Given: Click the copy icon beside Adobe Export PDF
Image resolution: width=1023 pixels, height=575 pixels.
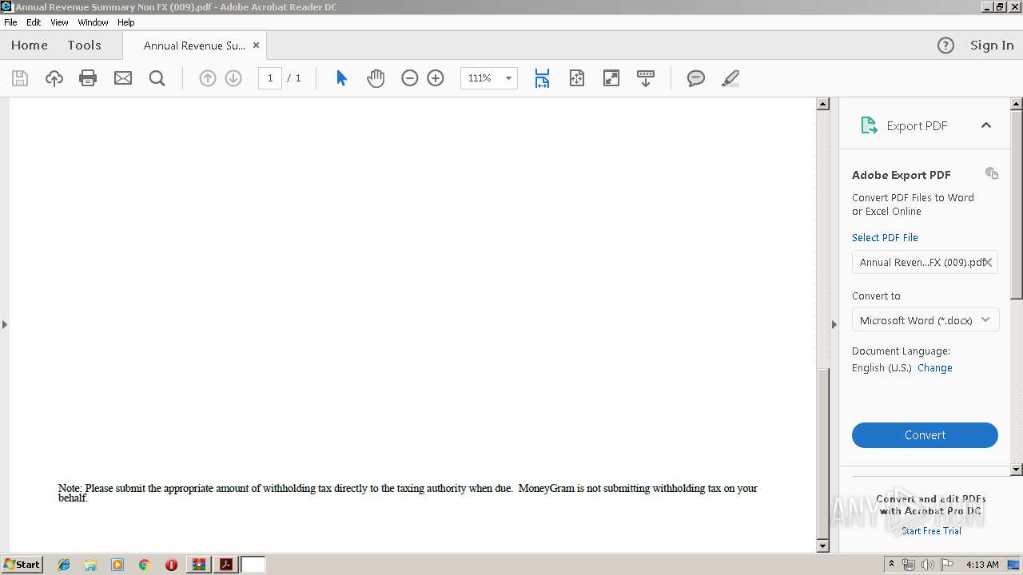Looking at the screenshot, I should (992, 173).
